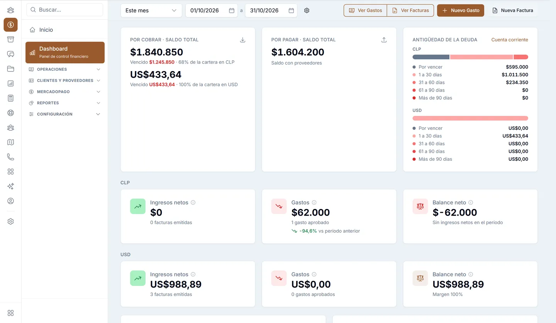Viewport: 556px width, 323px height.
Task: Open the sparkles AI icon in the icon rail
Action: (10, 186)
